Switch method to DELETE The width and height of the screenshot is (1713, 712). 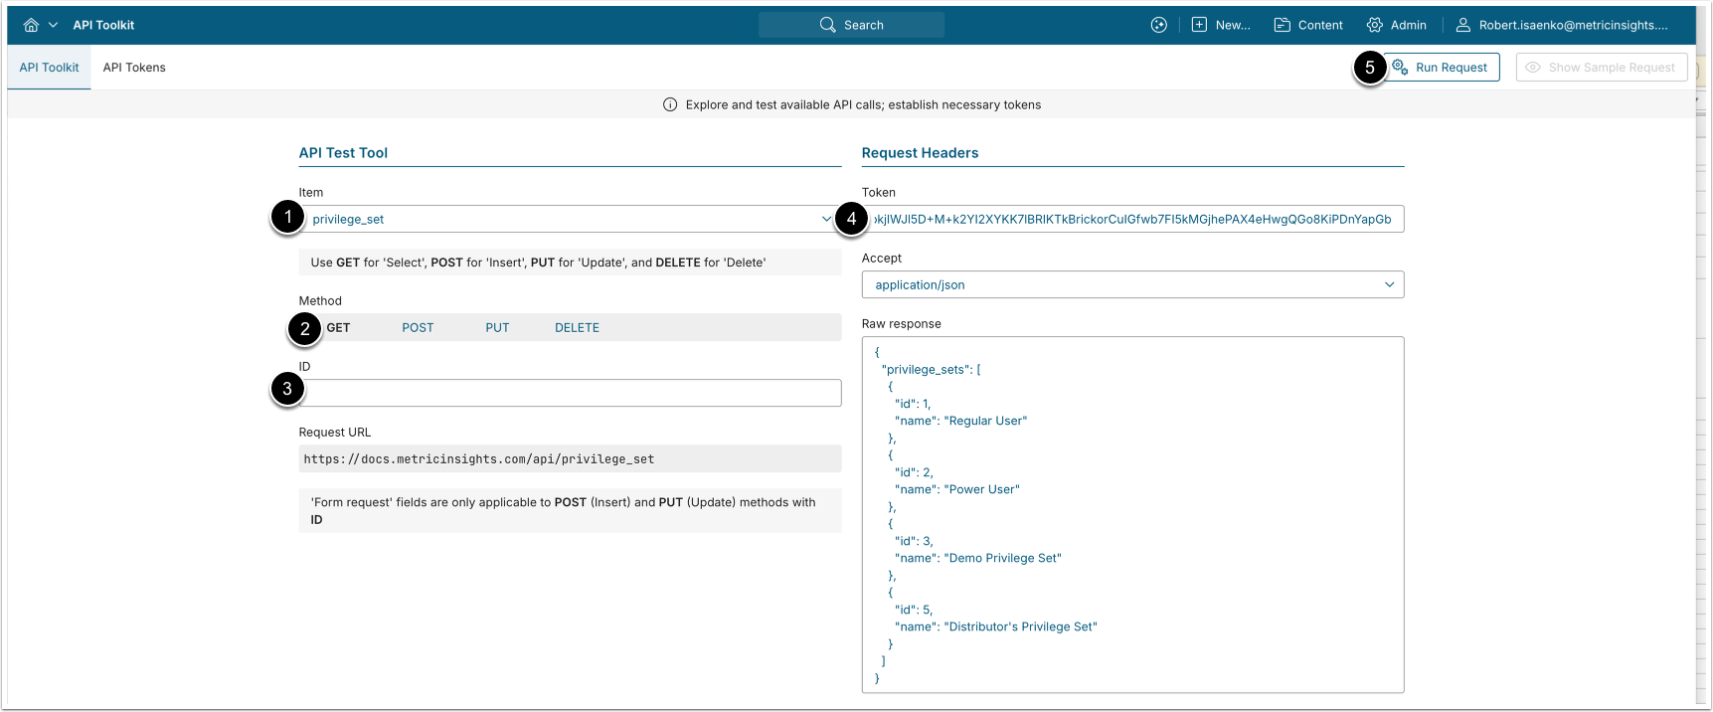(577, 327)
